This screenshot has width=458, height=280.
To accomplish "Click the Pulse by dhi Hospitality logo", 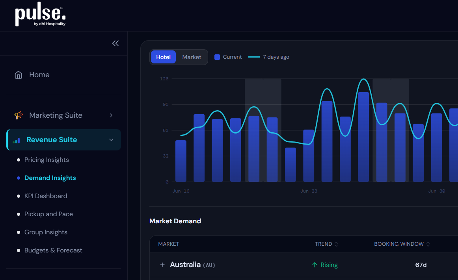I will point(40,14).
